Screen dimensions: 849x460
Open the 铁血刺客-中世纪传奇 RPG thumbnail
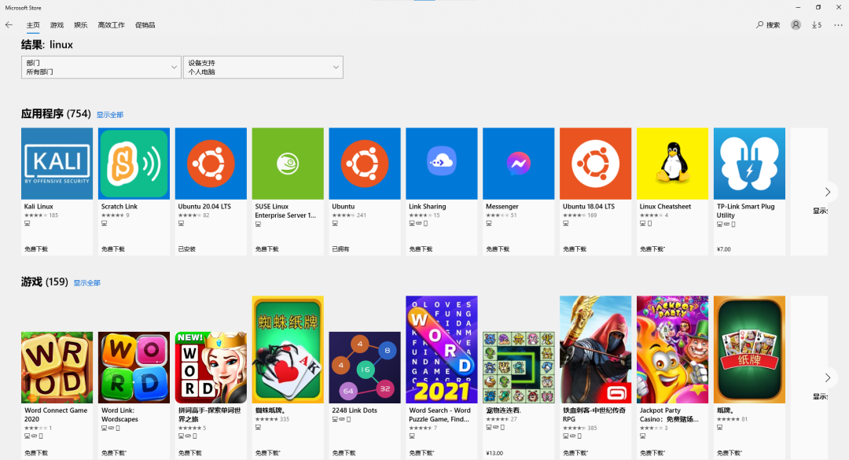595,349
